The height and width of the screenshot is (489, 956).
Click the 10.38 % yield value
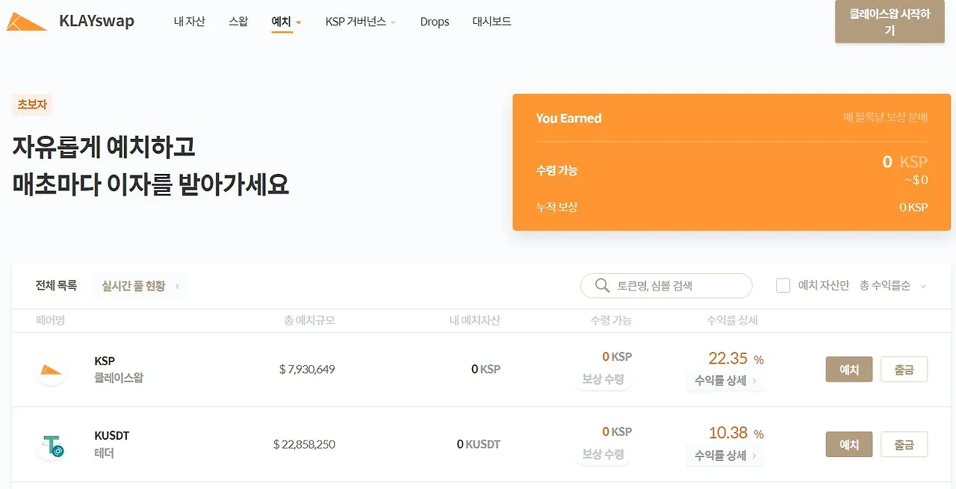(x=736, y=433)
